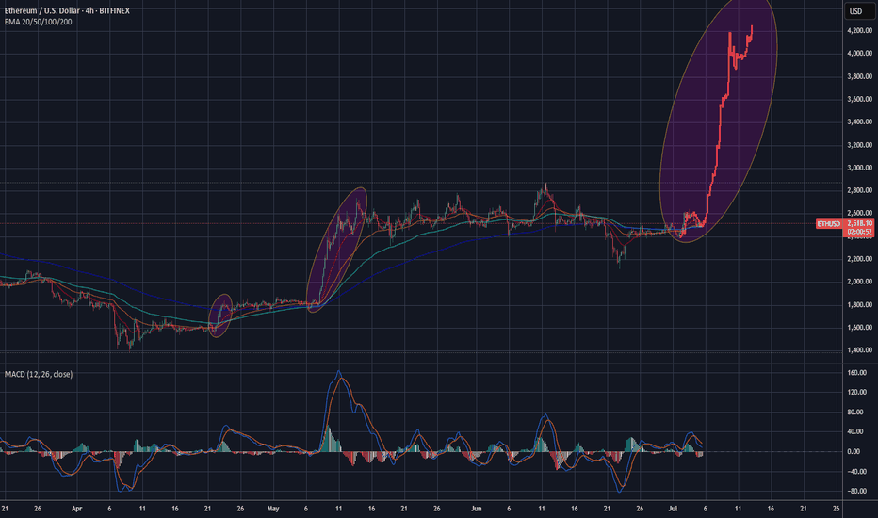The image size is (878, 518).
Task: Click the 2,800.00 price axis label
Action: (x=859, y=190)
